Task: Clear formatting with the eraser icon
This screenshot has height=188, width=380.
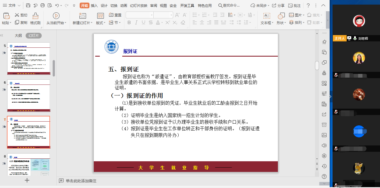Action: [183, 22]
